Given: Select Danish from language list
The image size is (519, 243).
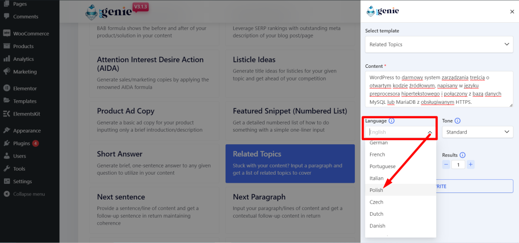Looking at the screenshot, I should pyautogui.click(x=400, y=226).
